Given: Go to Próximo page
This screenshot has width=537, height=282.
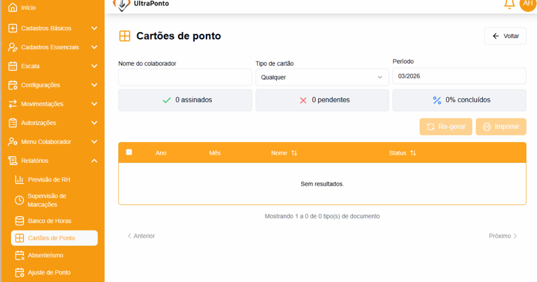Looking at the screenshot, I should tap(503, 236).
